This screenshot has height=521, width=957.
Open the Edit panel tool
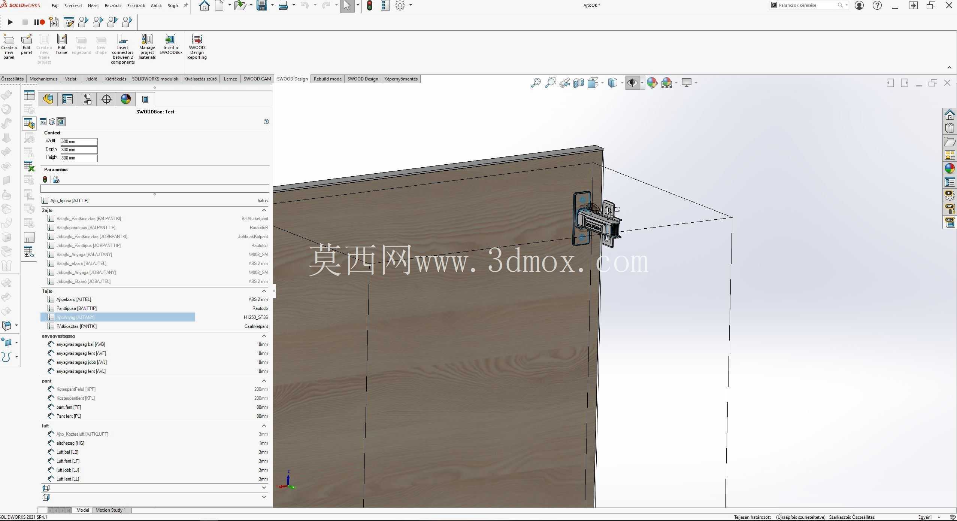[26, 44]
